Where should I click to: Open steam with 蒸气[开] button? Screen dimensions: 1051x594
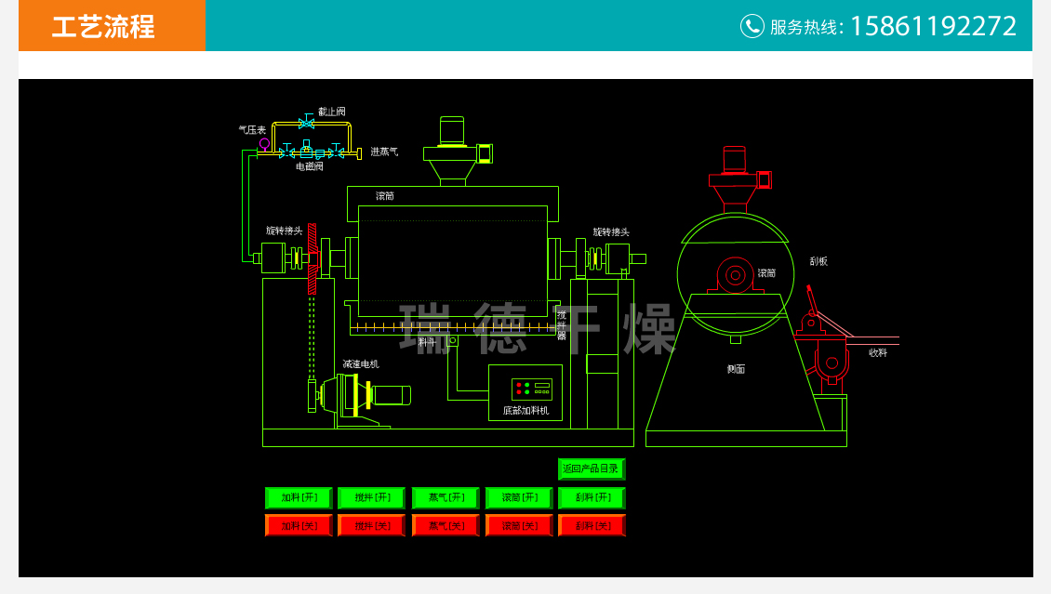(445, 497)
